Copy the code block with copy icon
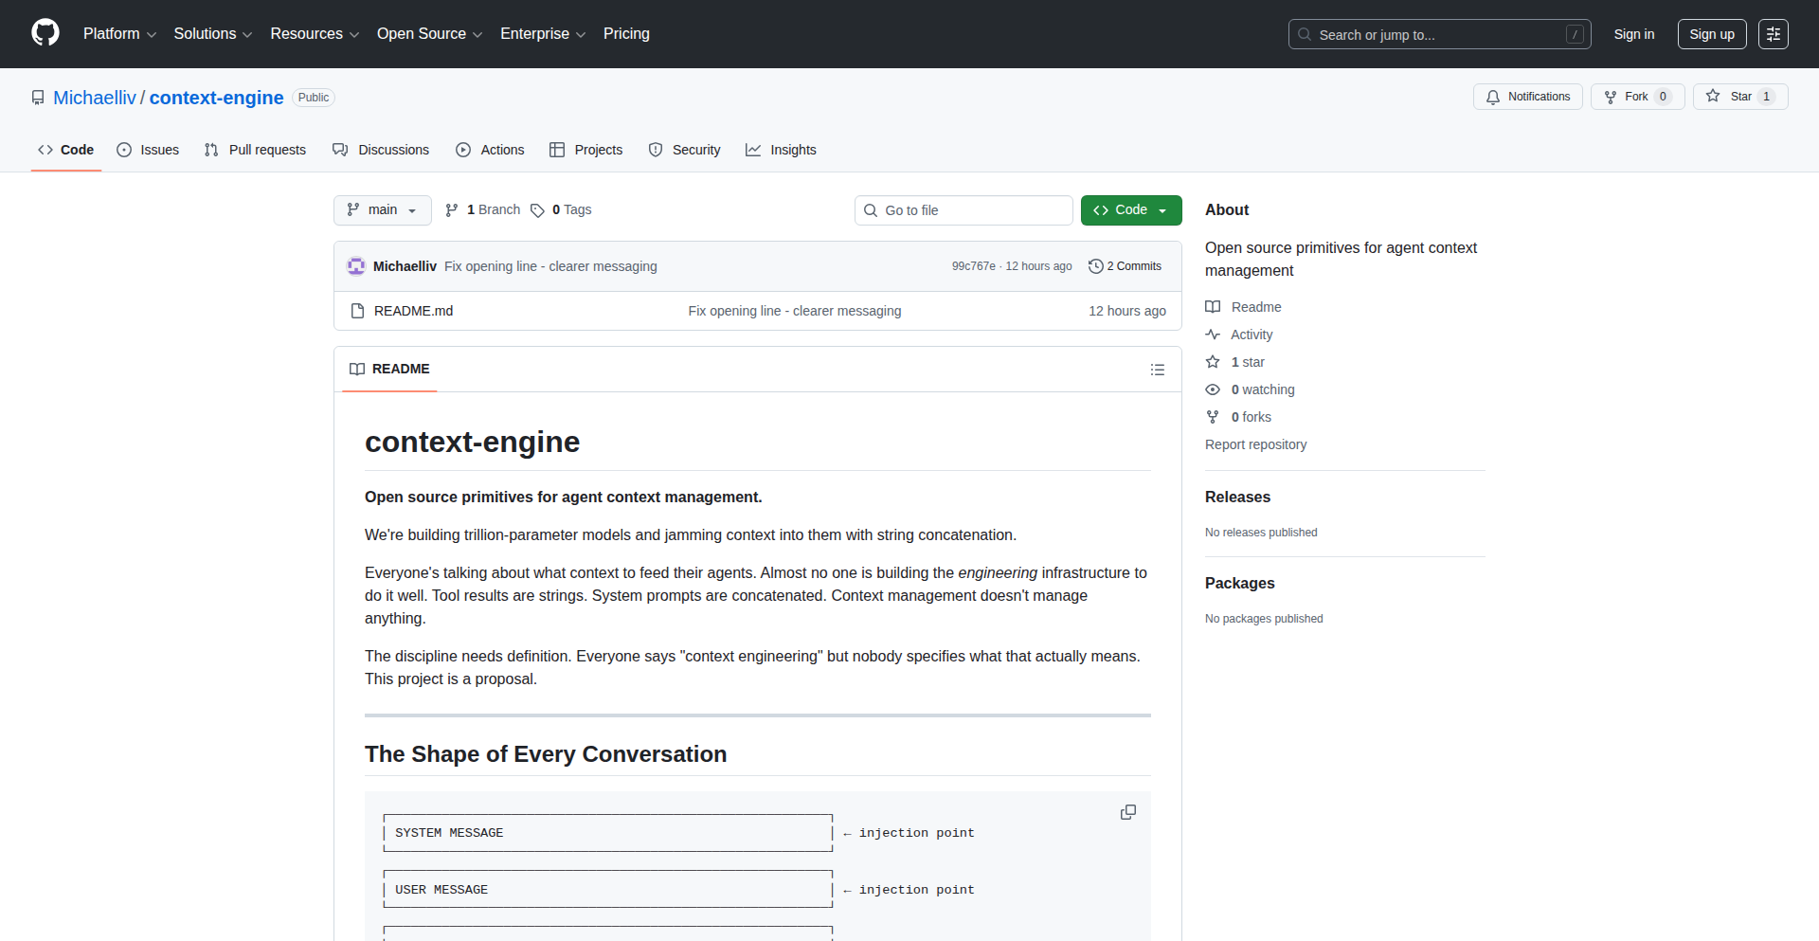 pos(1127,812)
